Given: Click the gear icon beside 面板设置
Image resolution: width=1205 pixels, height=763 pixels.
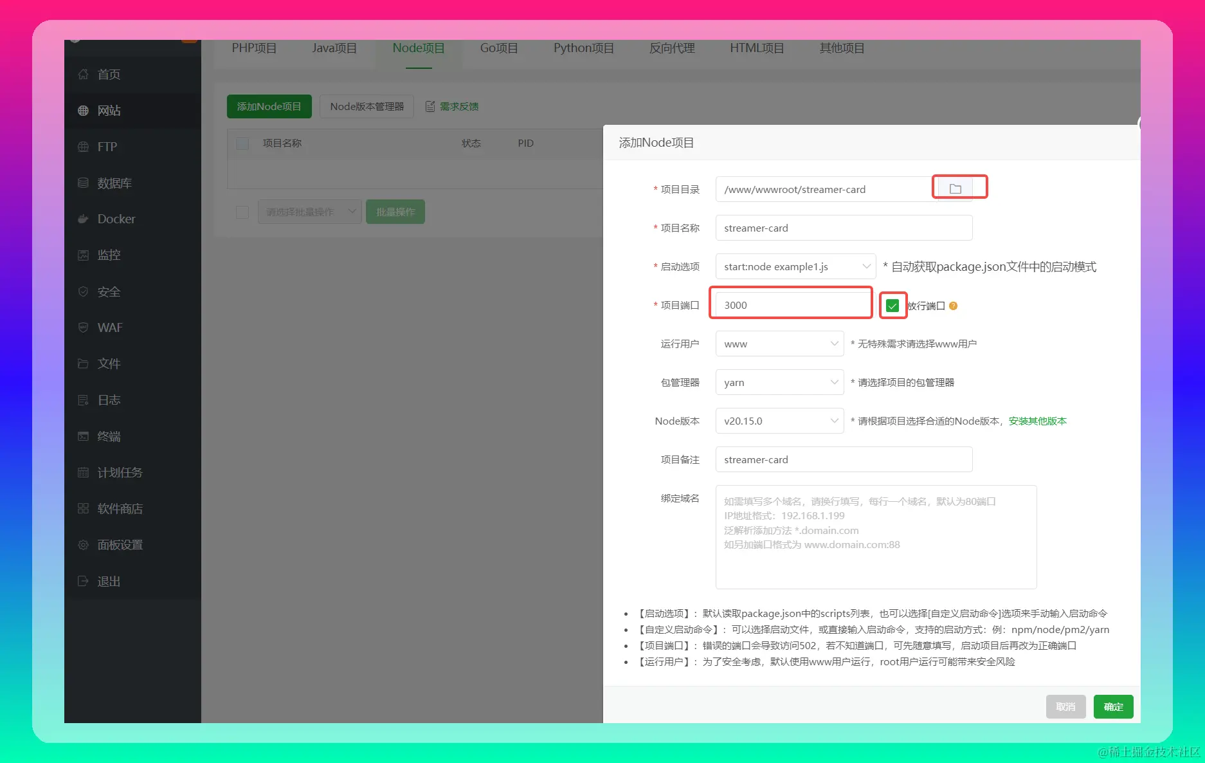Looking at the screenshot, I should 83,545.
